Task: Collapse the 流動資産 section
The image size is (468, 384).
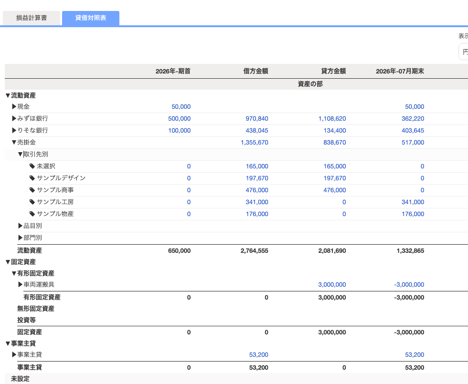Action: coord(8,95)
